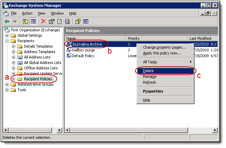Click list pane scrollbar right arrow

click(215, 130)
